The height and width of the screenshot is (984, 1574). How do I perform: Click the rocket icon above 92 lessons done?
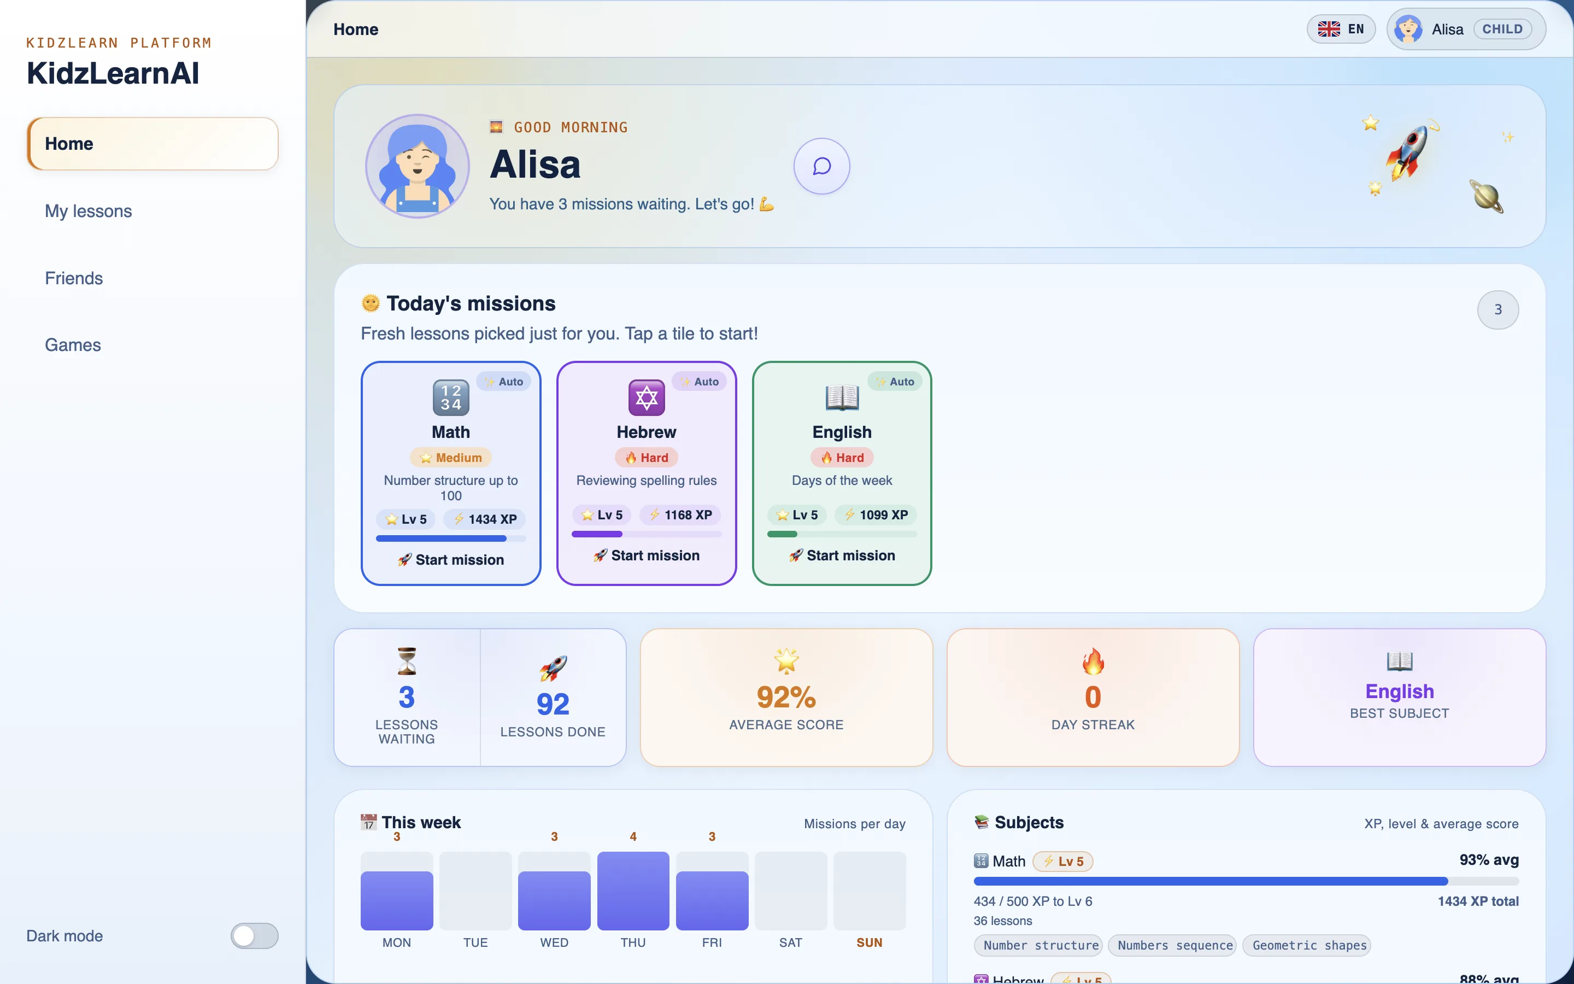(x=553, y=669)
